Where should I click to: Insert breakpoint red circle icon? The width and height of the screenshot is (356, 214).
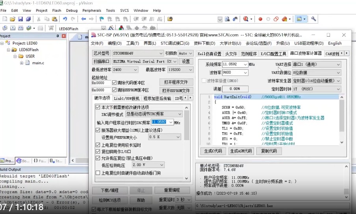(260, 19)
